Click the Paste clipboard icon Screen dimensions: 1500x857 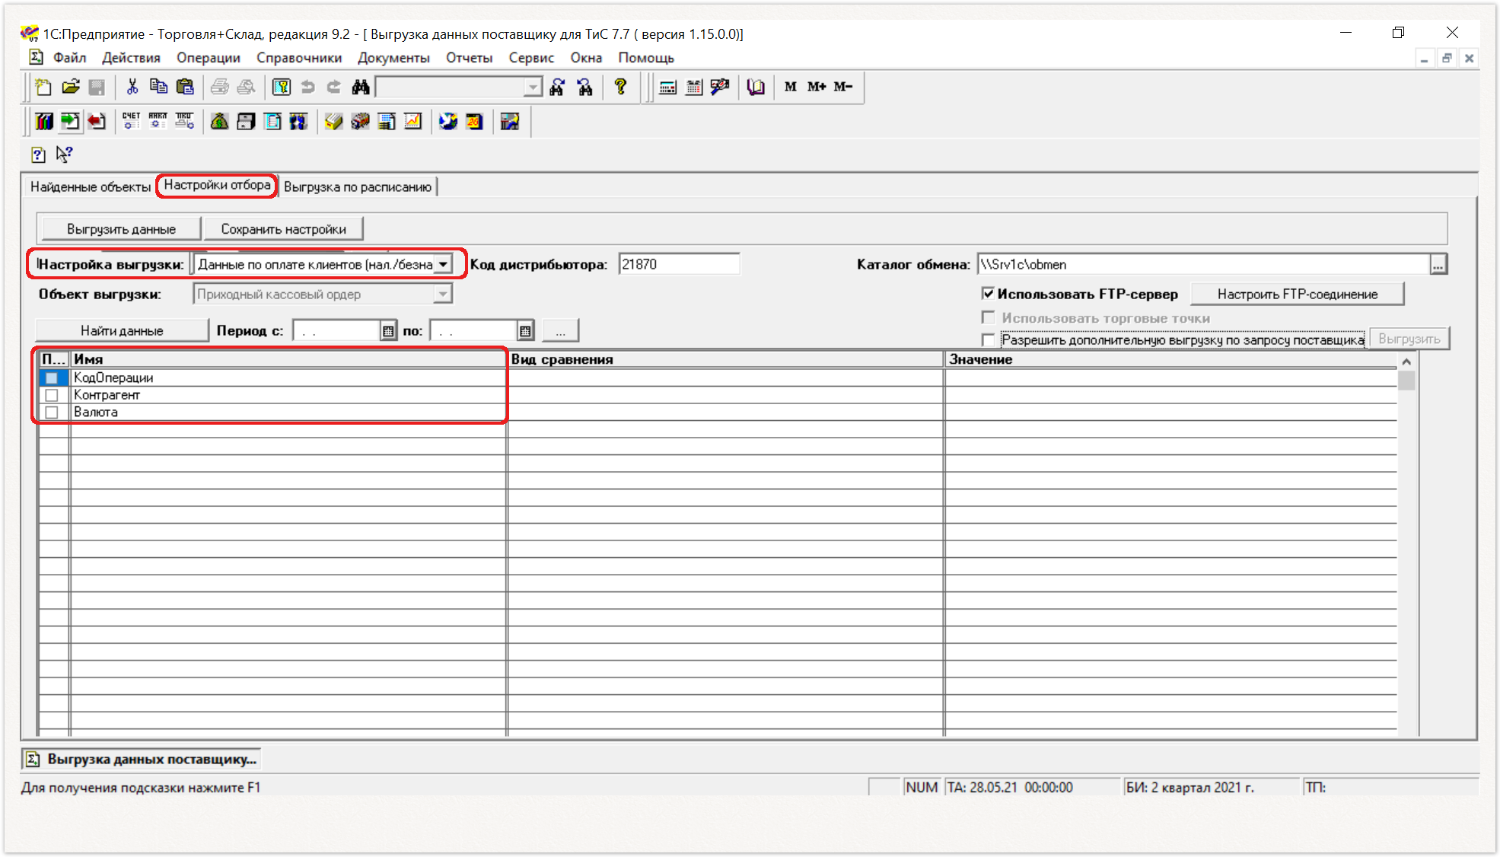coord(185,87)
